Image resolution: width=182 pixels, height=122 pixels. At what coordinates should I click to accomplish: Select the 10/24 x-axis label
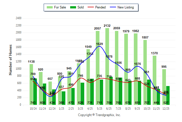(33, 108)
